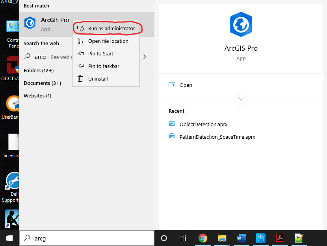Click the Cortana circle icon
The image size is (327, 246).
click(x=164, y=238)
